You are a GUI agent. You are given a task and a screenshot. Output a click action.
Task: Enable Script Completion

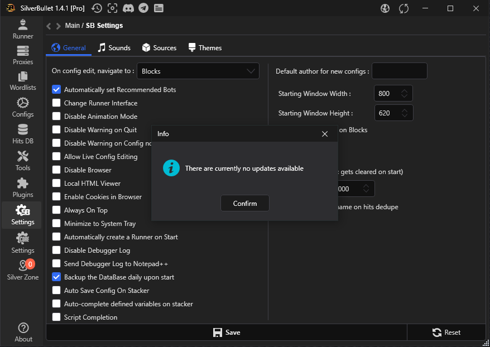56,317
